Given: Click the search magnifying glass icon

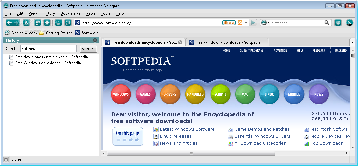Looking at the screenshot, I should [327, 23].
